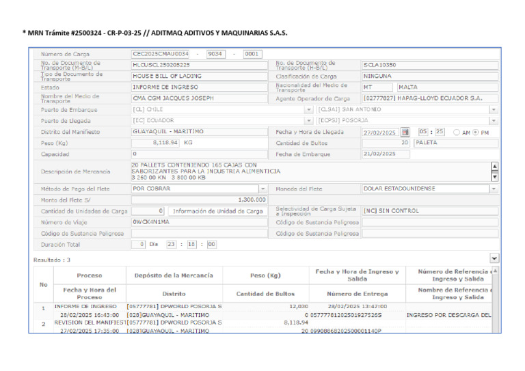This screenshot has height=371, width=525.
Task: Click the 28/02/2025 13:47:00 timestamp cell
Action: (x=358, y=307)
